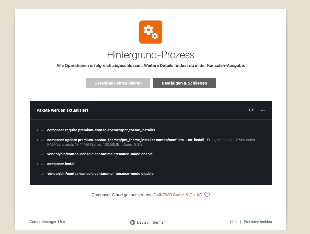Open the Hilfe link in the footer
310x234 pixels.
click(x=234, y=222)
